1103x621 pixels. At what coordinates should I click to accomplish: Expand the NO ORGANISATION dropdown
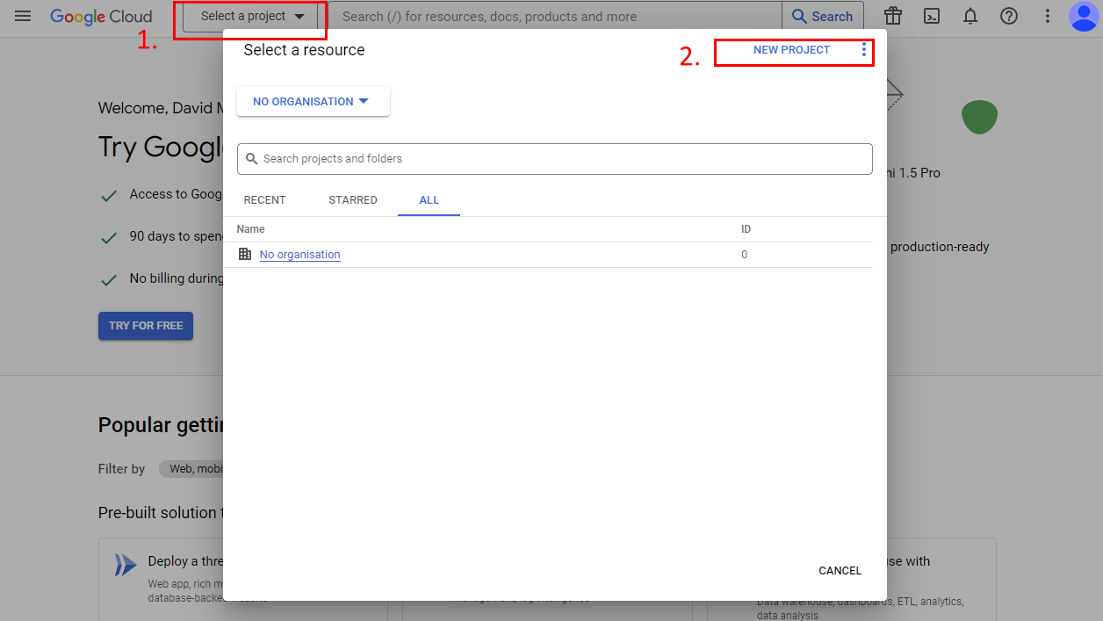[x=314, y=101]
